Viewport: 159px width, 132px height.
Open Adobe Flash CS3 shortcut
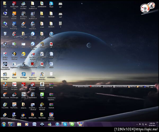point(14,5)
